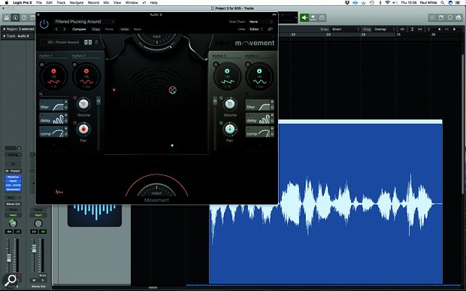Image resolution: width=466 pixels, height=291 pixels.
Task: Click the Copy button in plug-in header
Action: (x=96, y=29)
